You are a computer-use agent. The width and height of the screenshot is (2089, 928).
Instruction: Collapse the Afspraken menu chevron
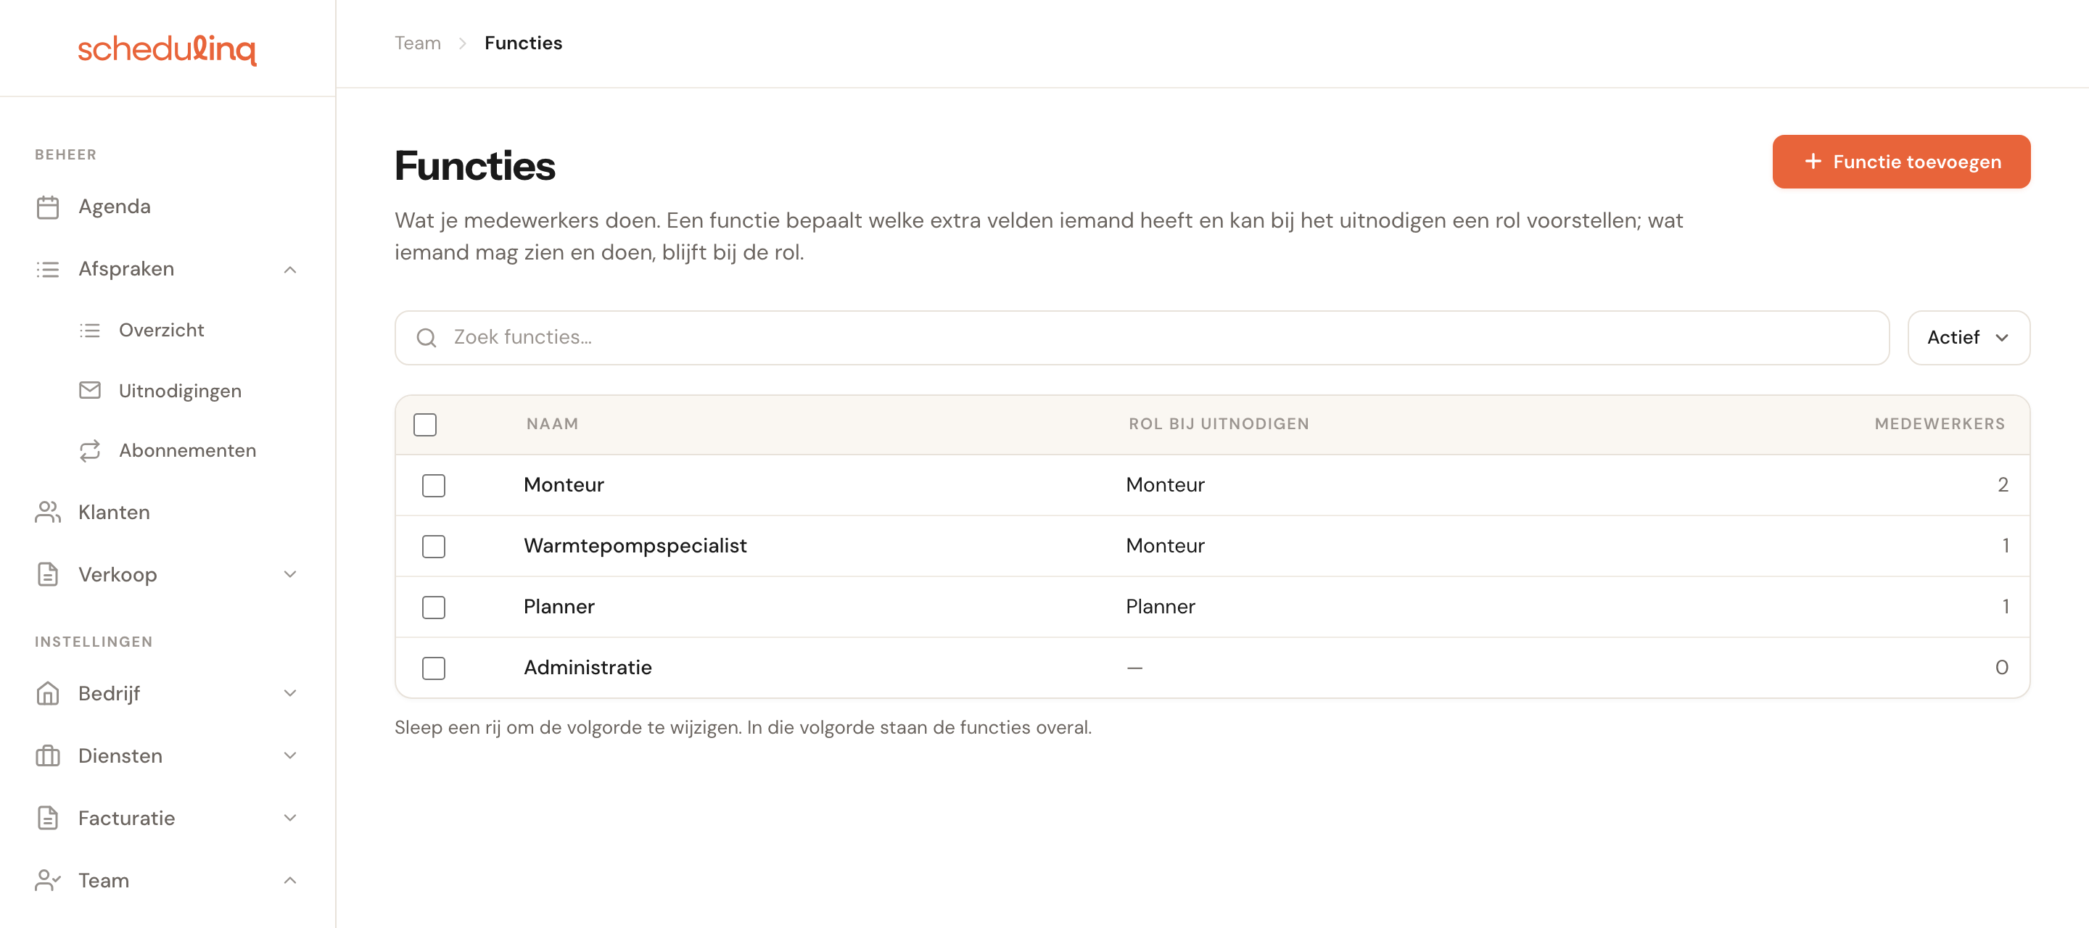pyautogui.click(x=290, y=269)
